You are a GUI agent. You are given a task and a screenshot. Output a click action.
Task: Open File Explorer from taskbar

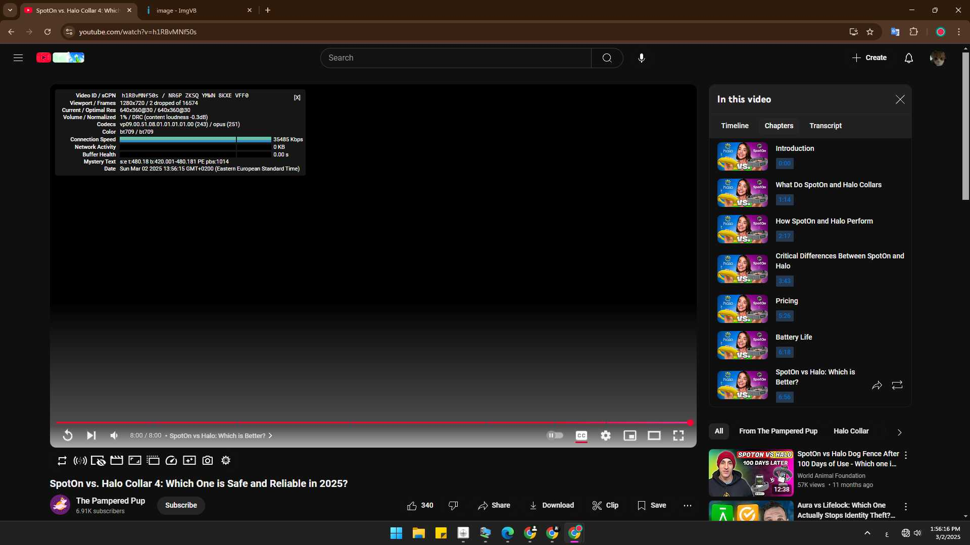click(x=418, y=533)
